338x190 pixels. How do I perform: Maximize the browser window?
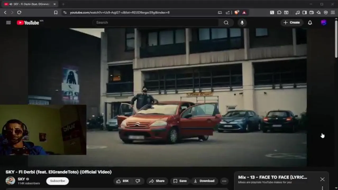[322, 4]
